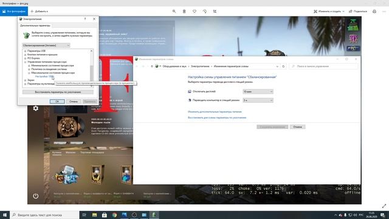Print the photo with the printer icon
Viewport: 389px width, 219px height.
374,12
